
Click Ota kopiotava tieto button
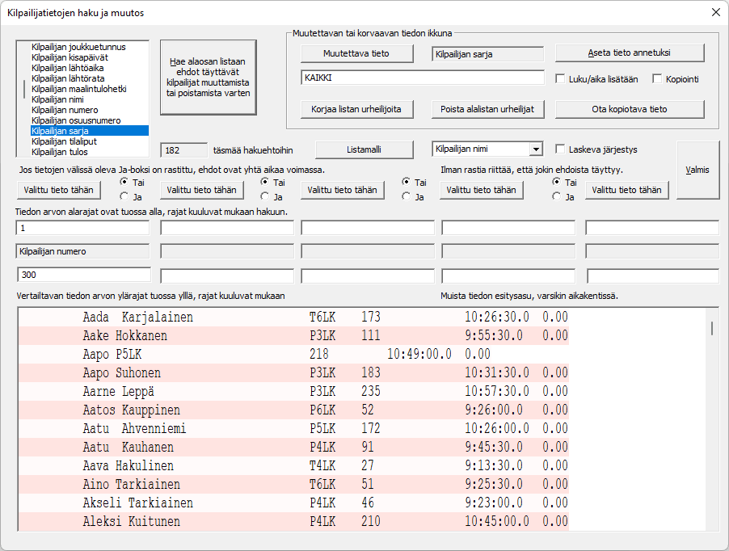pyautogui.click(x=630, y=109)
